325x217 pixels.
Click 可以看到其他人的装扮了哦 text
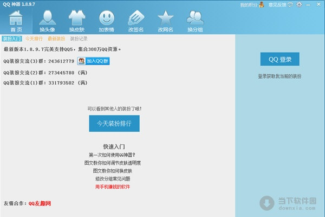115,108
